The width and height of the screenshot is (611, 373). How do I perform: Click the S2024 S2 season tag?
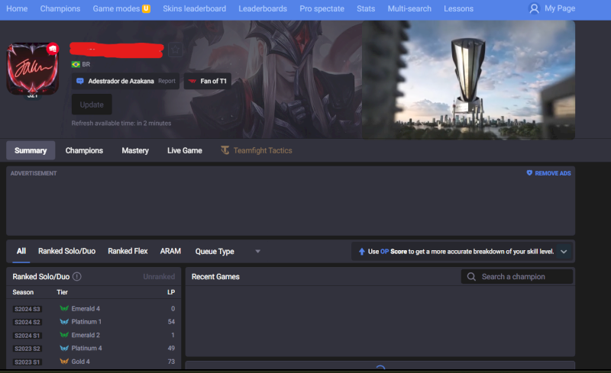27,322
